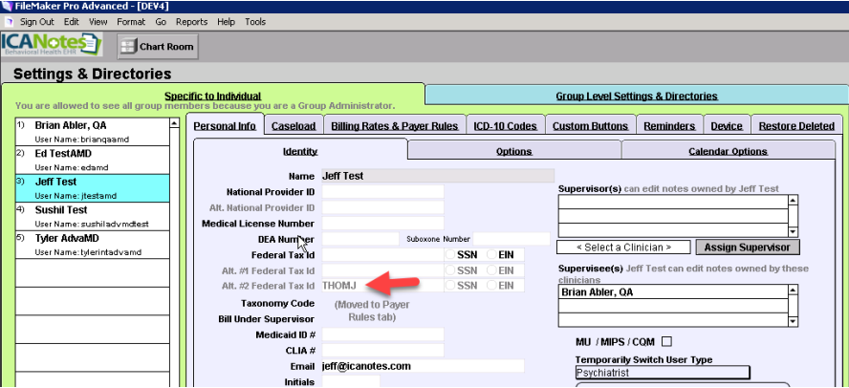Switch to the ICD-10 Codes tab

pyautogui.click(x=508, y=126)
